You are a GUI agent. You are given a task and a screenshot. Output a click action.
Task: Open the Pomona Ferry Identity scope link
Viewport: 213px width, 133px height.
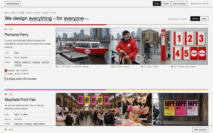pyautogui.click(x=27, y=62)
